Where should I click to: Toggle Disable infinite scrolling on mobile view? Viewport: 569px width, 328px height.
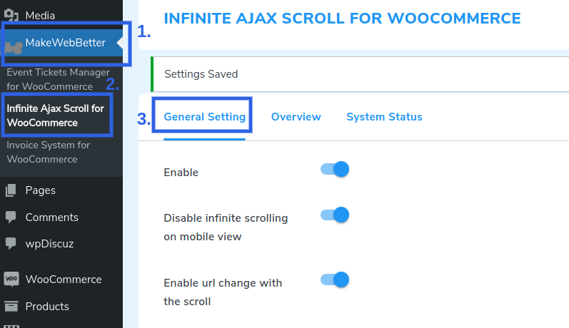pos(335,214)
